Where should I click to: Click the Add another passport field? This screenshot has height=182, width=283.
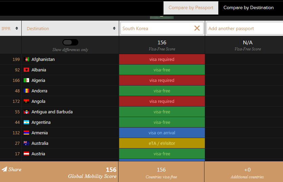pyautogui.click(x=245, y=28)
